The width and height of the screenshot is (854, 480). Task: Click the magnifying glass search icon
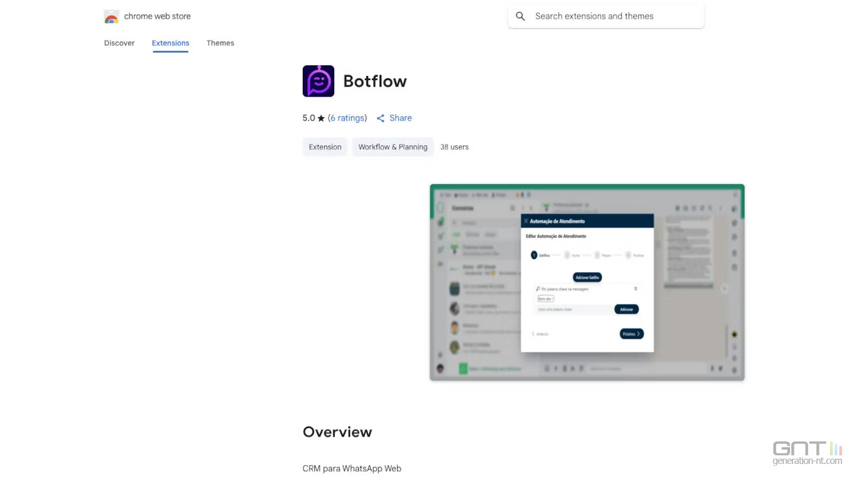(520, 17)
